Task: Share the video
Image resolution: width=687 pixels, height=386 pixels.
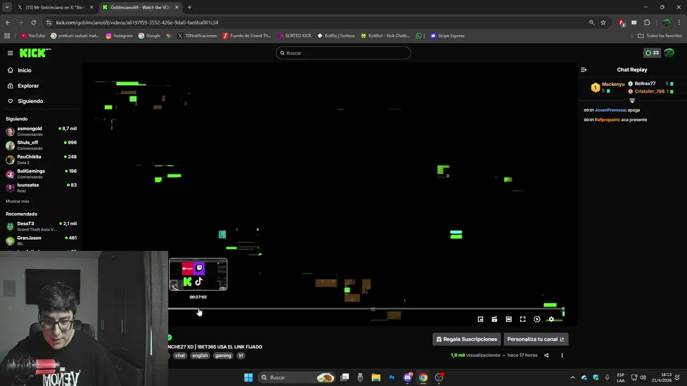Action: (x=546, y=355)
